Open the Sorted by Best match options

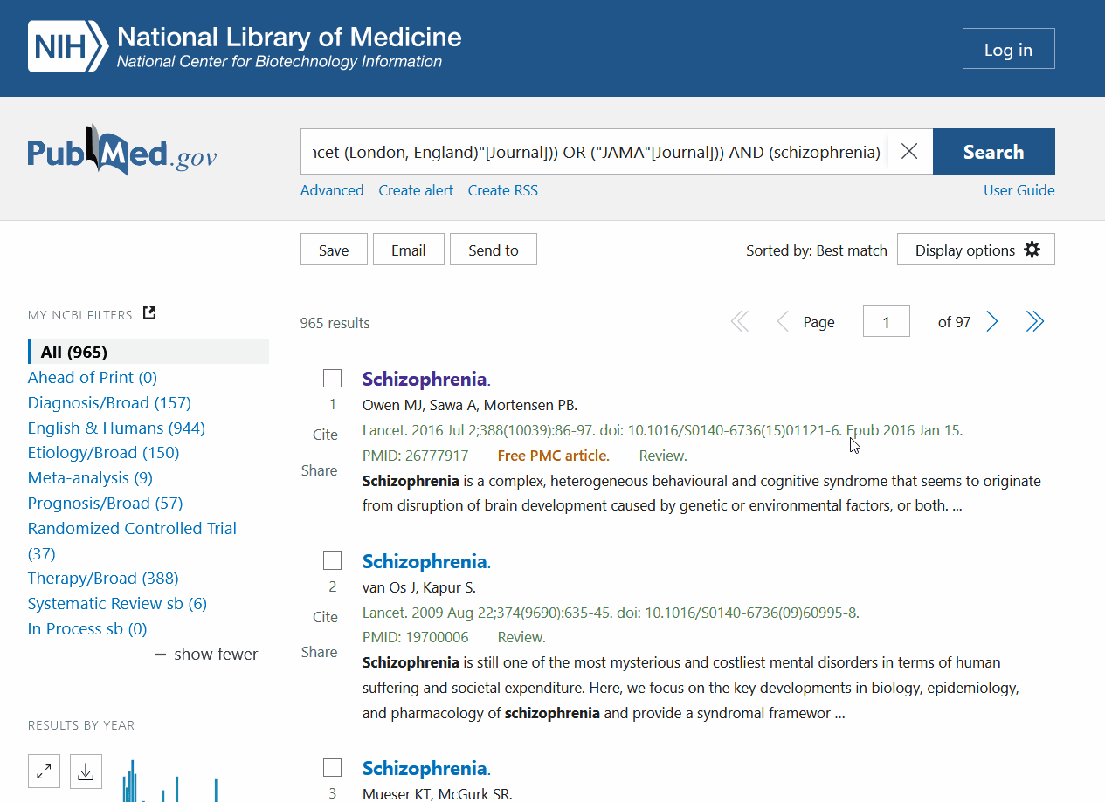tap(816, 250)
